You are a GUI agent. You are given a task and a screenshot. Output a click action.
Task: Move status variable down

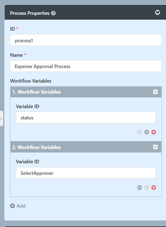coord(147,132)
